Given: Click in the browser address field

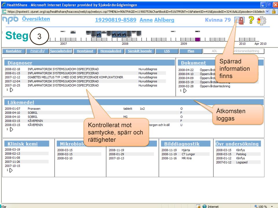Looking at the screenshot, I should coord(136,12).
